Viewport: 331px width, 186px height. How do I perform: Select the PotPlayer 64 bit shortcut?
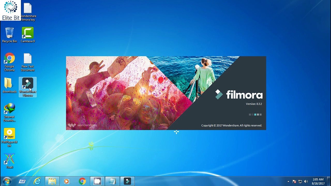[x=9, y=137]
